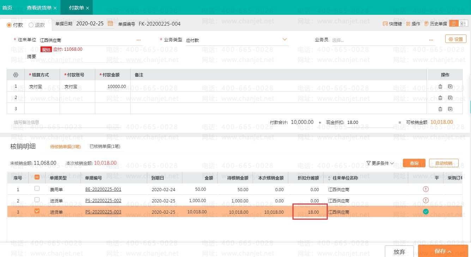Close the 付款单 tab
Viewport: 471px width, 257px height.
(87, 8)
